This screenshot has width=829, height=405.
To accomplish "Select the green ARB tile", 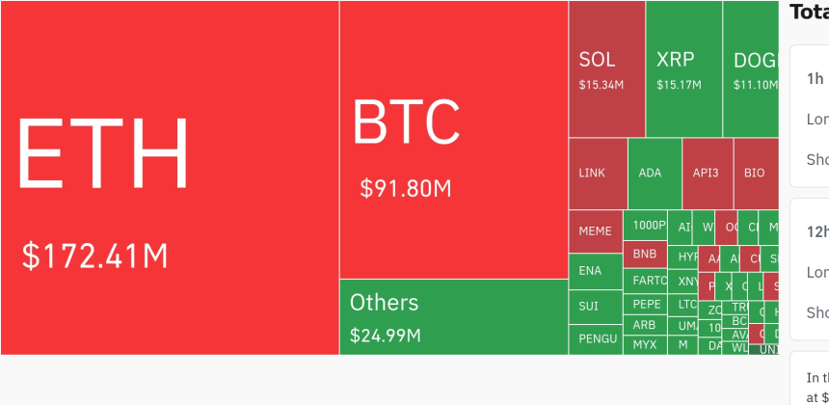I will pos(645,325).
